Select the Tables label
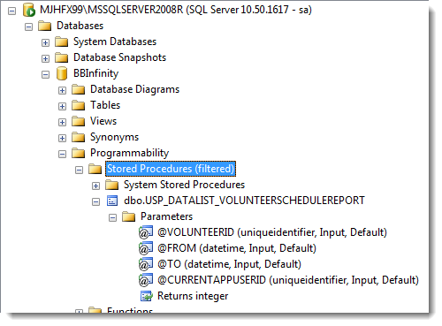The height and width of the screenshot is (326, 442). coord(105,105)
